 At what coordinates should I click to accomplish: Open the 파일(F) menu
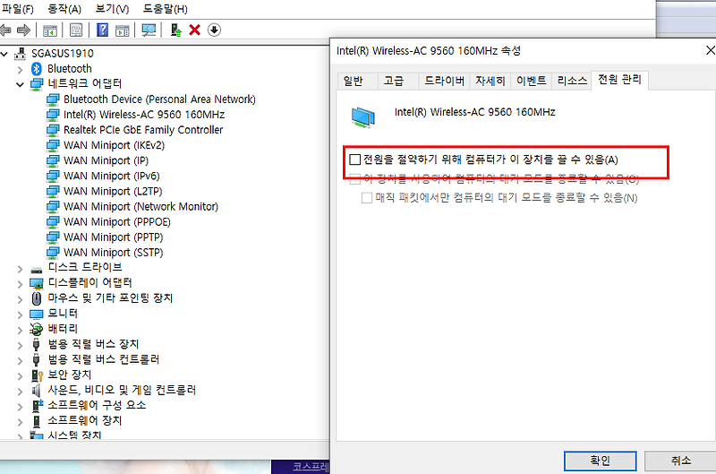click(18, 9)
